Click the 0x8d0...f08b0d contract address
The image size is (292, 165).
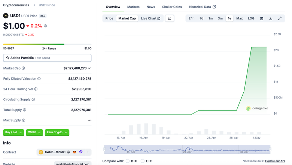55,152
